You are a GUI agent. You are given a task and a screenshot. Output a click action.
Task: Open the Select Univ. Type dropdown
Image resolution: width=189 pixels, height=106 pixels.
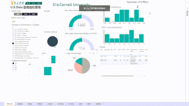click(23, 21)
